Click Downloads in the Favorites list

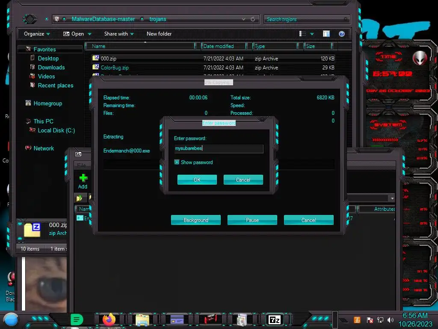(51, 67)
